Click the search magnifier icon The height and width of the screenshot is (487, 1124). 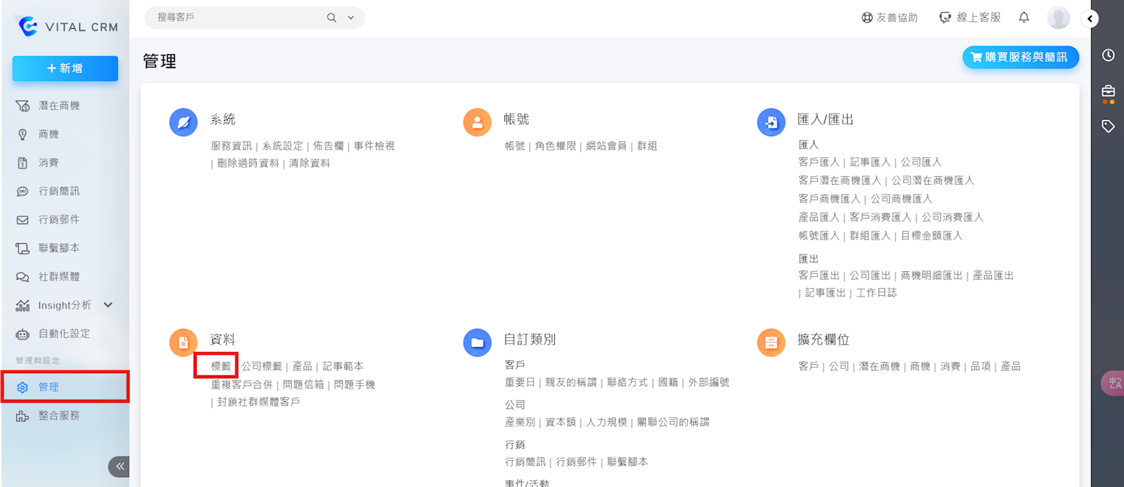[x=332, y=18]
